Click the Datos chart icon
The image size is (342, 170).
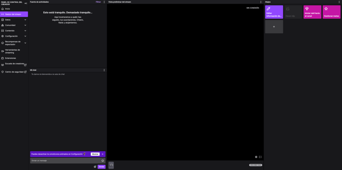(x=3, y=20)
